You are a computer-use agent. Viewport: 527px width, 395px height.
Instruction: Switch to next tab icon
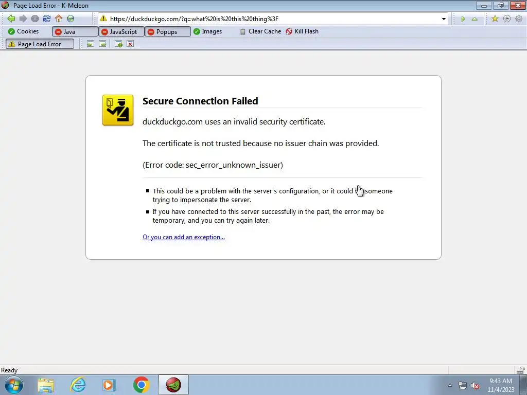pos(102,44)
